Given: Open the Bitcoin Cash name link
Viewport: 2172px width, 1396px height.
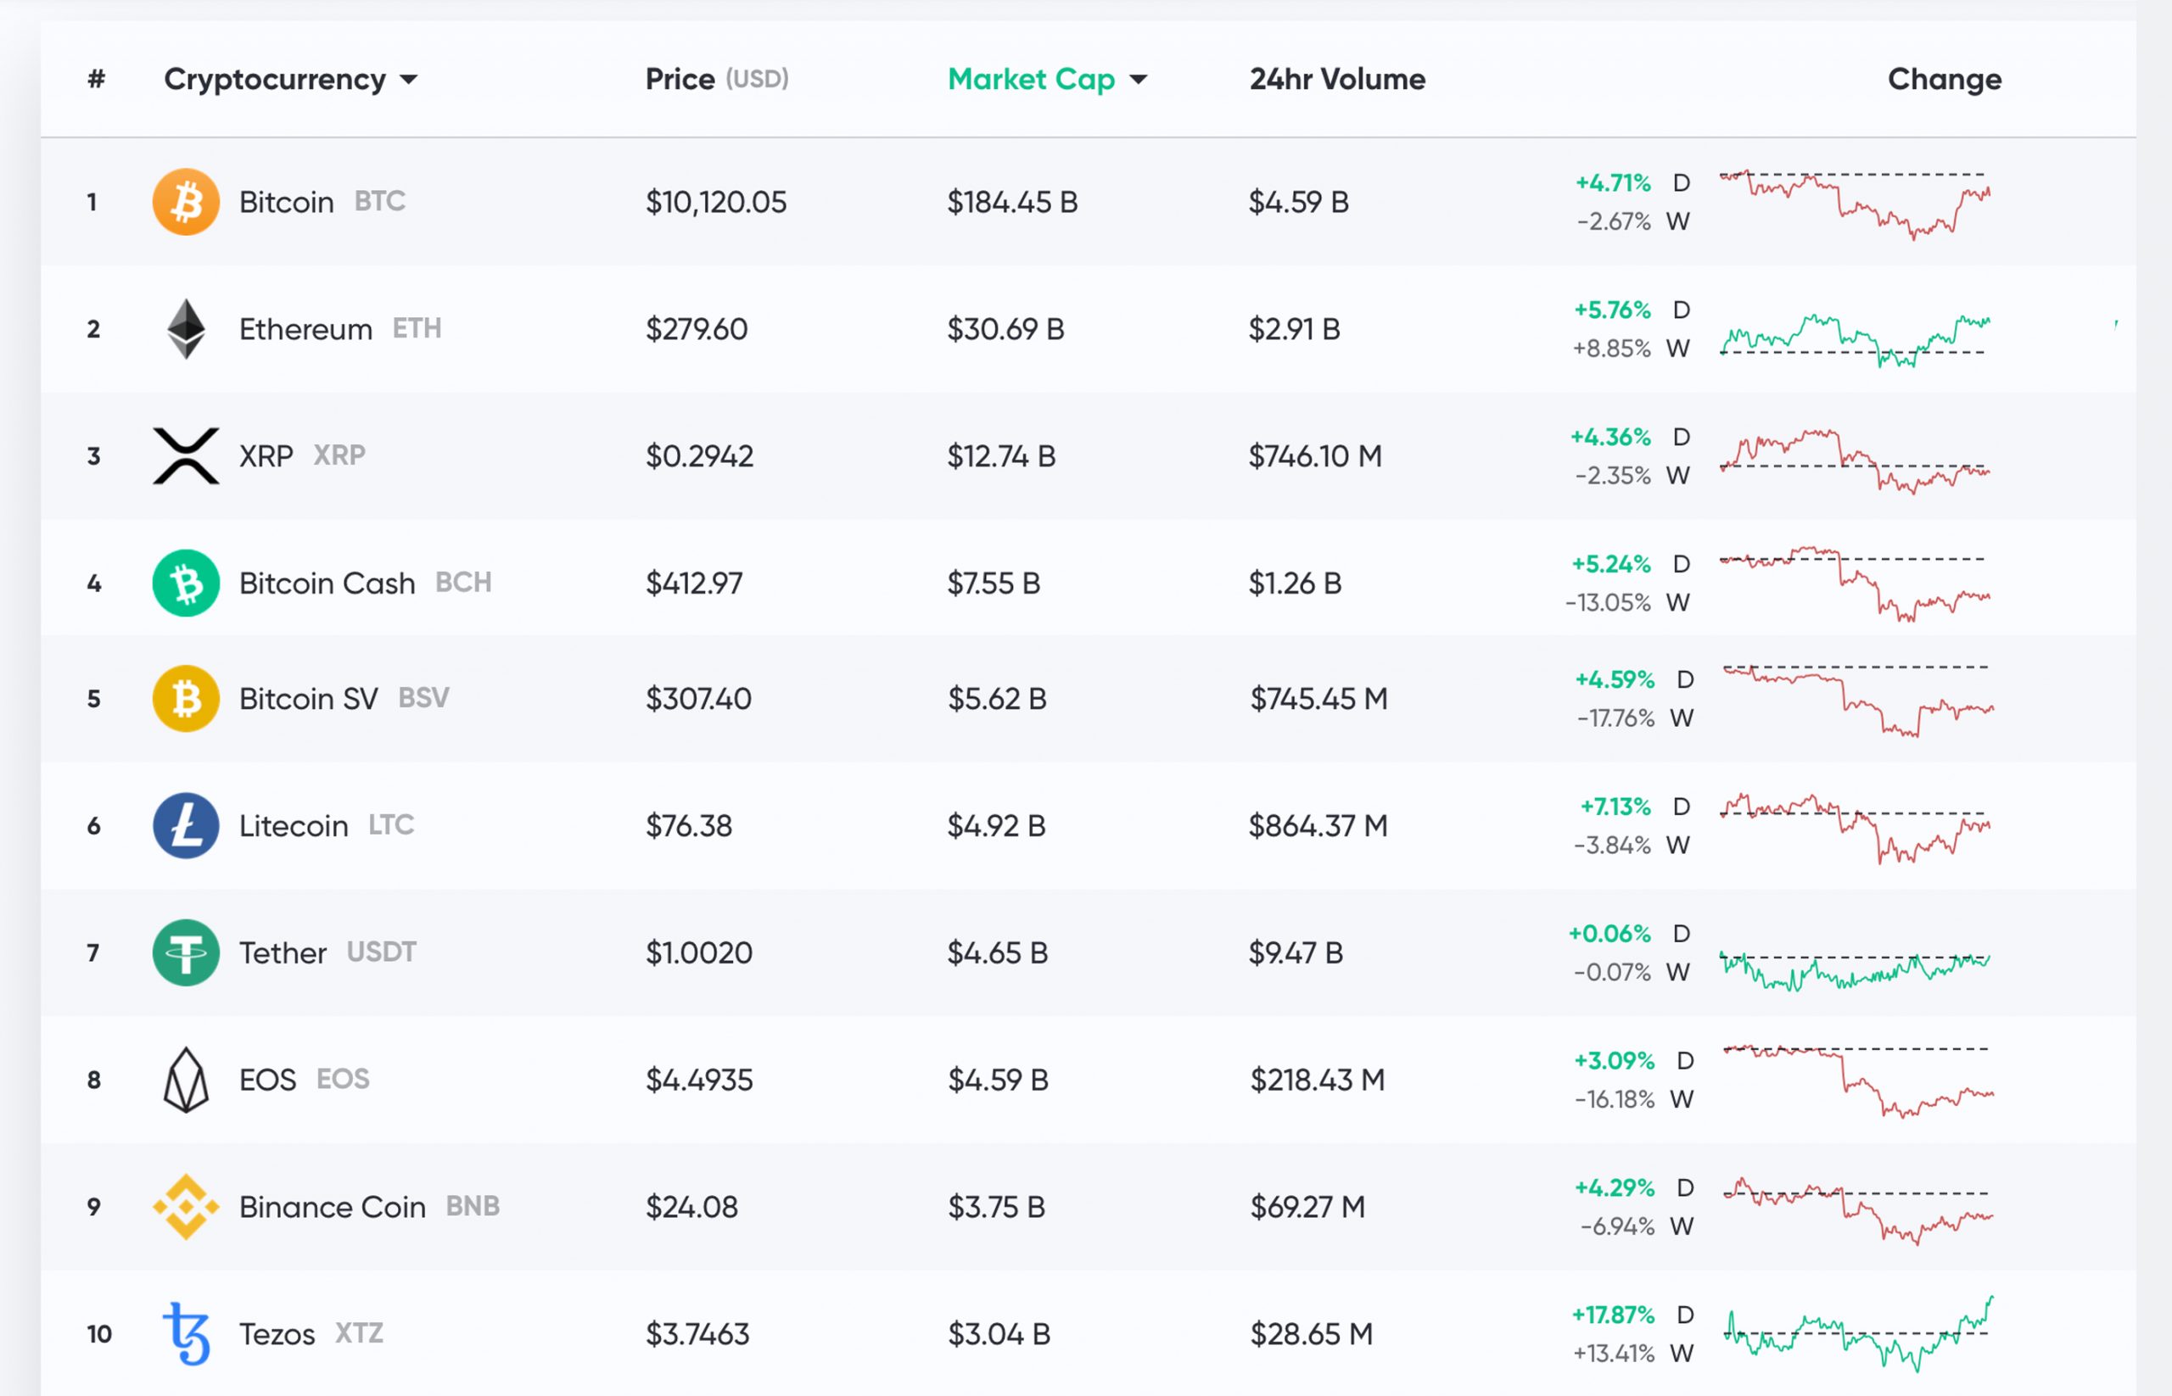Looking at the screenshot, I should [327, 583].
